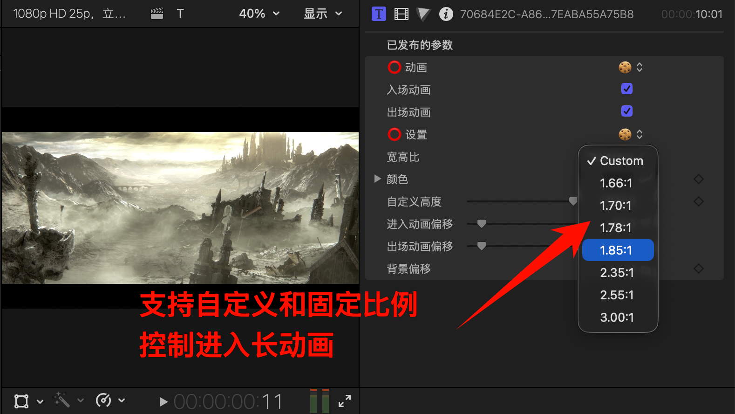
Task: Uncheck the 出场动画 checkbox
Action: point(627,111)
